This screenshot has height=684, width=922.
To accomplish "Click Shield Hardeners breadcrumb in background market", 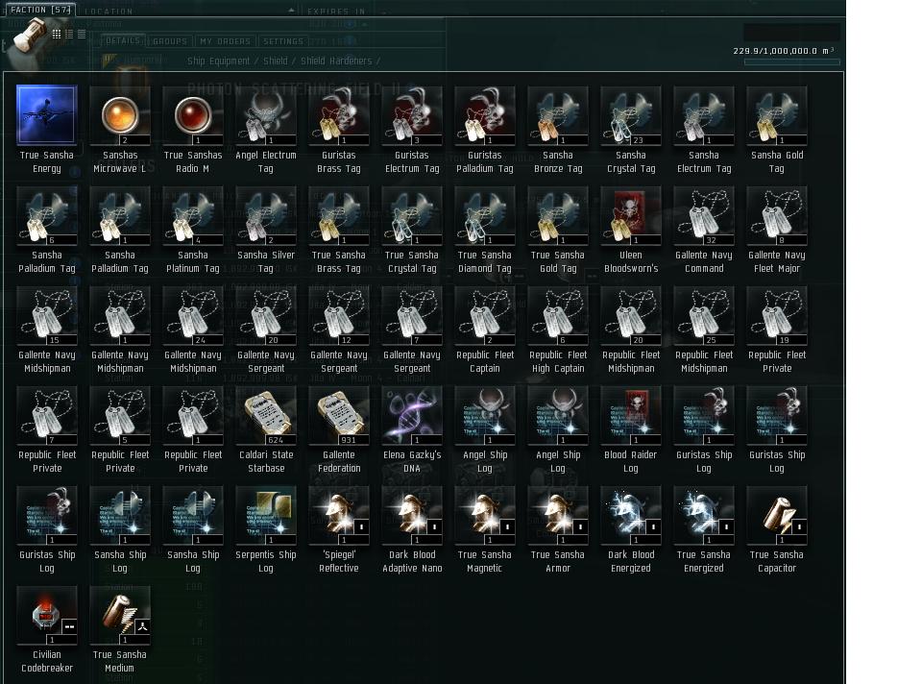I will point(336,61).
